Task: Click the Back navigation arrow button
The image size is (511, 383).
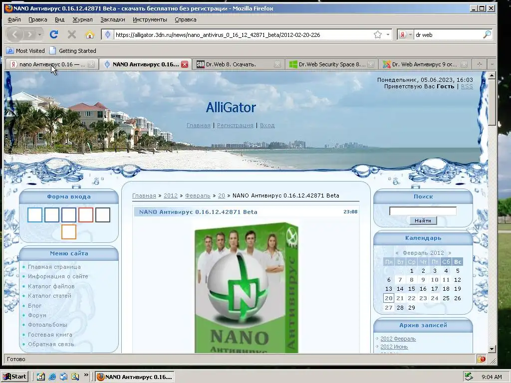Action: 15,34
